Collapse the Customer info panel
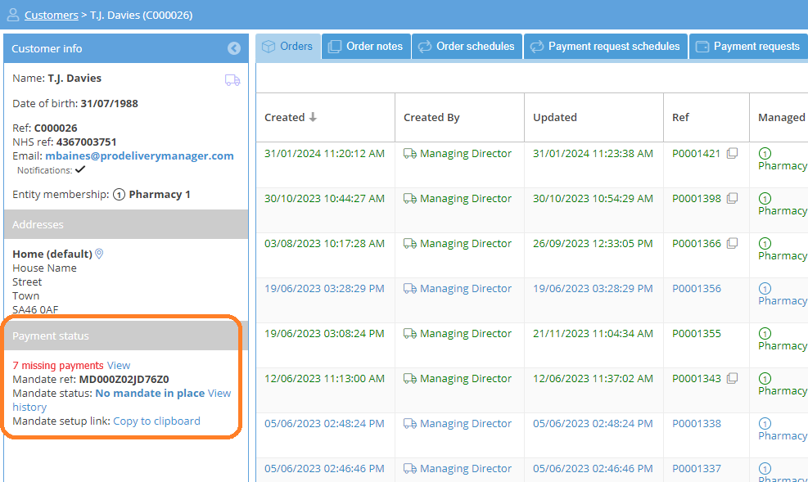Screen dimensions: 808x482 pyautogui.click(x=234, y=48)
